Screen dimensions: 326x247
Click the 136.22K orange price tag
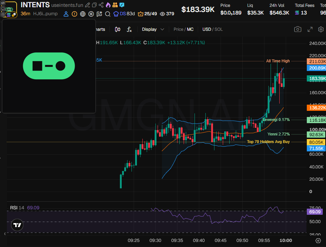[317, 108]
